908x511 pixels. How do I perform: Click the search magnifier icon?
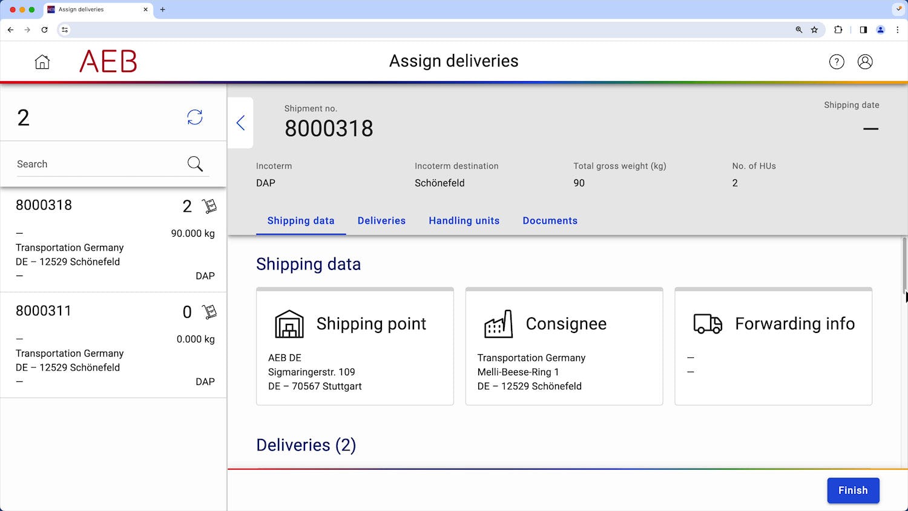click(x=194, y=163)
